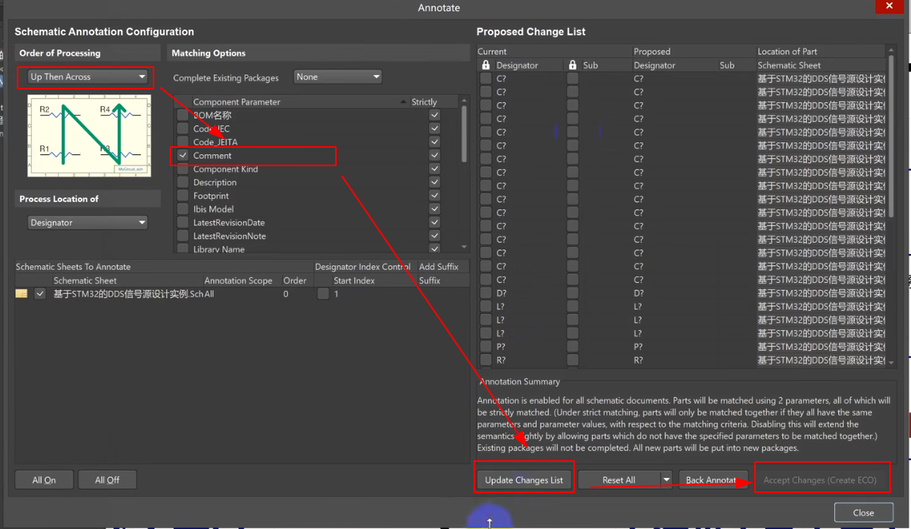Toggle the Strictly checkbox for Description
The width and height of the screenshot is (911, 529).
tap(434, 182)
